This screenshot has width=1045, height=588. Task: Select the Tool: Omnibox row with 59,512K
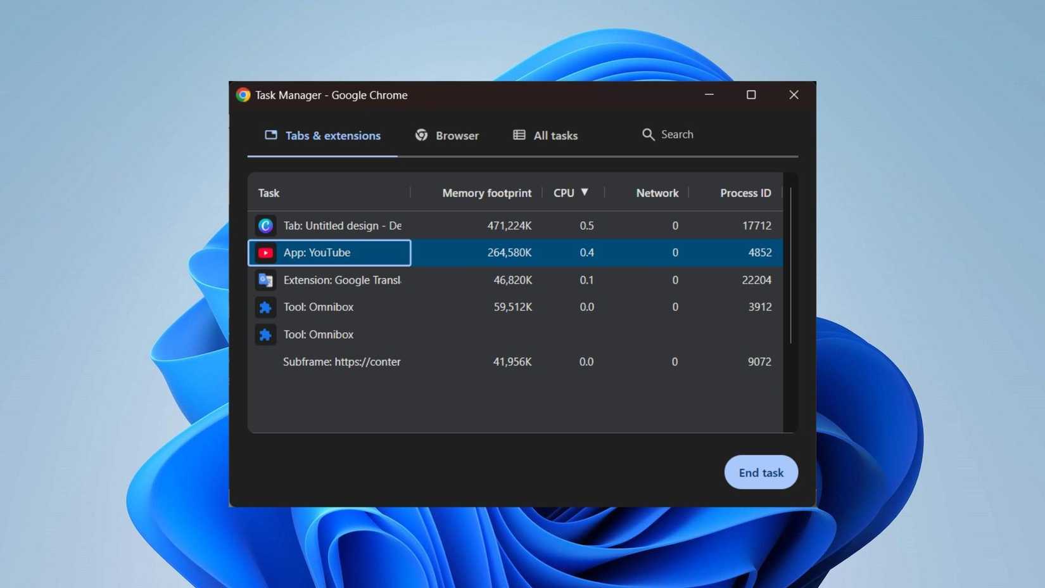(x=516, y=307)
